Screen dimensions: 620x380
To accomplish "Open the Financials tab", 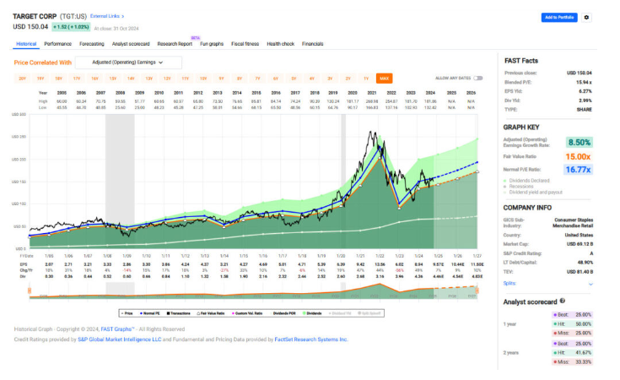I will [312, 44].
